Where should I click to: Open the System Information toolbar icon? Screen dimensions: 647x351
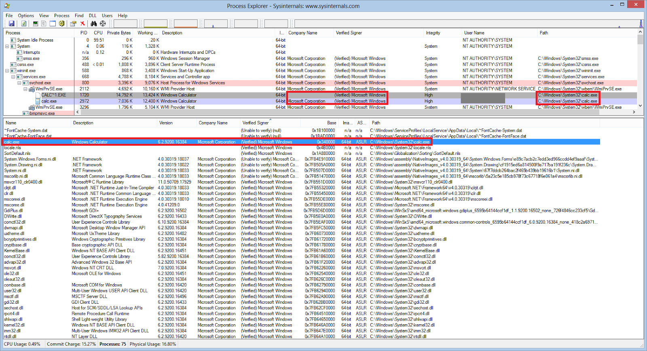tap(36, 24)
